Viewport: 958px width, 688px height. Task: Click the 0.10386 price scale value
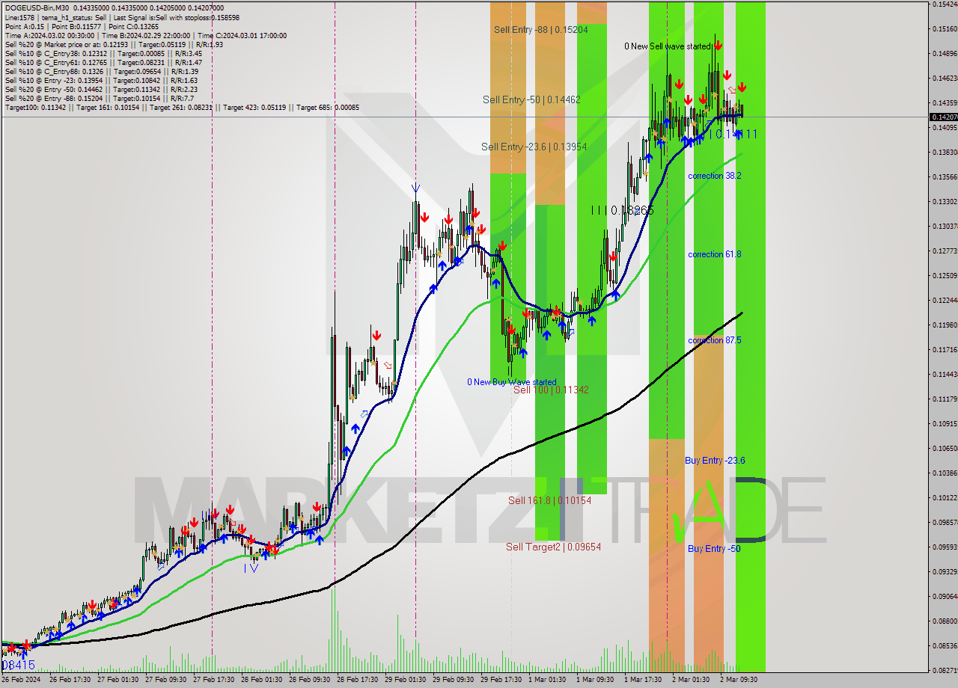pyautogui.click(x=945, y=473)
